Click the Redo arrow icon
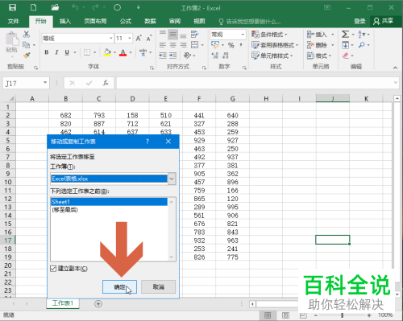This screenshot has height=321, width=403. 95,7
